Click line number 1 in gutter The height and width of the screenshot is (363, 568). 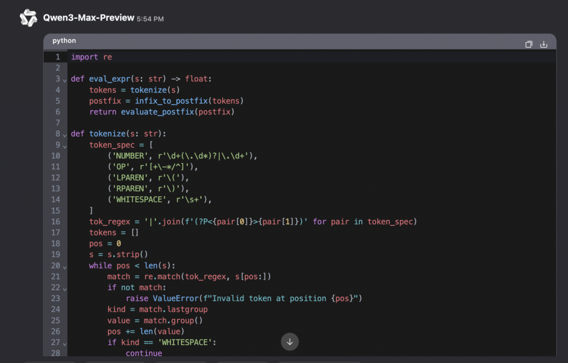58,57
